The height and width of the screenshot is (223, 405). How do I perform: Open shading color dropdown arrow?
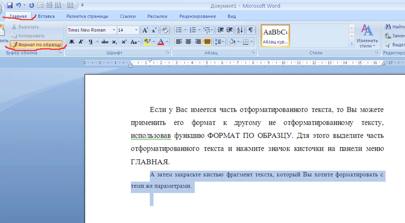(x=238, y=42)
